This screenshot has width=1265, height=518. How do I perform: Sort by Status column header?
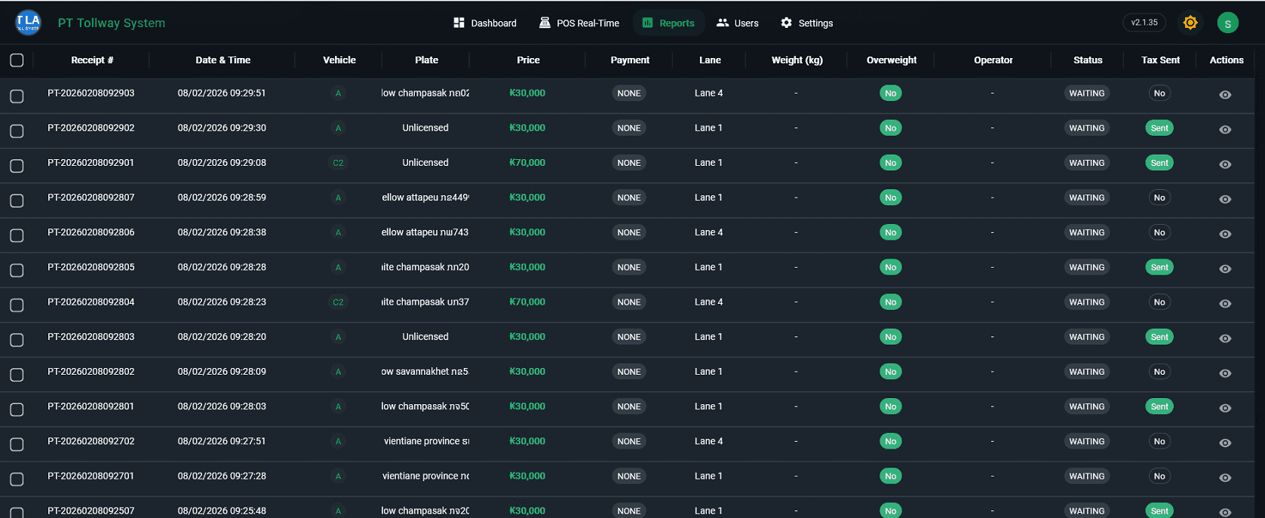click(x=1087, y=60)
